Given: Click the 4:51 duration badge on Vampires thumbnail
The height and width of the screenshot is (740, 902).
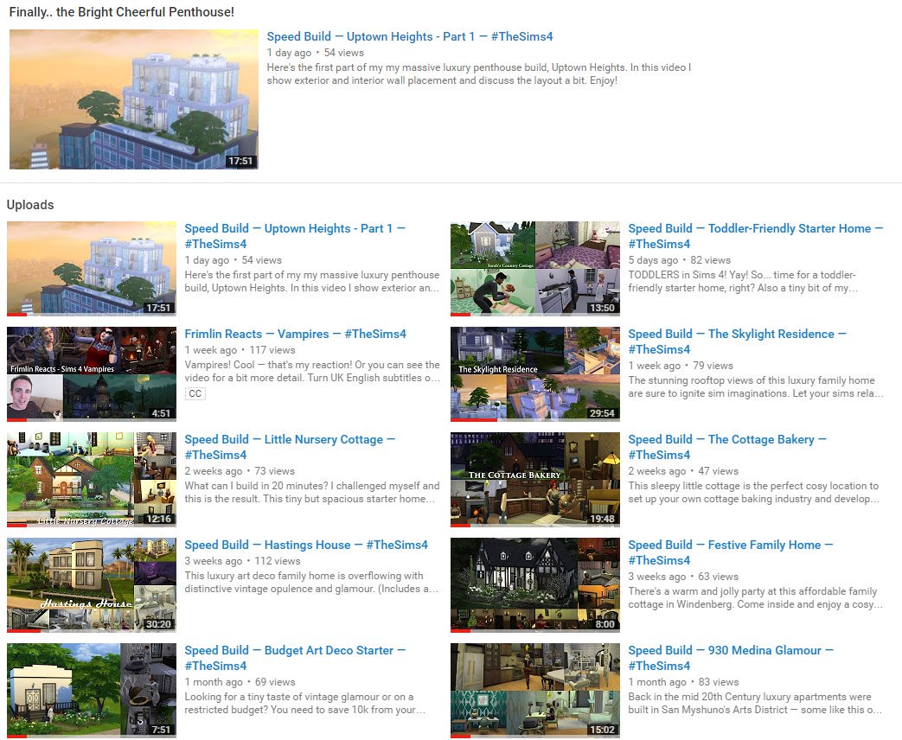Looking at the screenshot, I should pyautogui.click(x=161, y=413).
